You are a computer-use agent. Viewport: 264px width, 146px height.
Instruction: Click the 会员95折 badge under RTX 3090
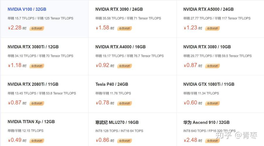(x=125, y=29)
